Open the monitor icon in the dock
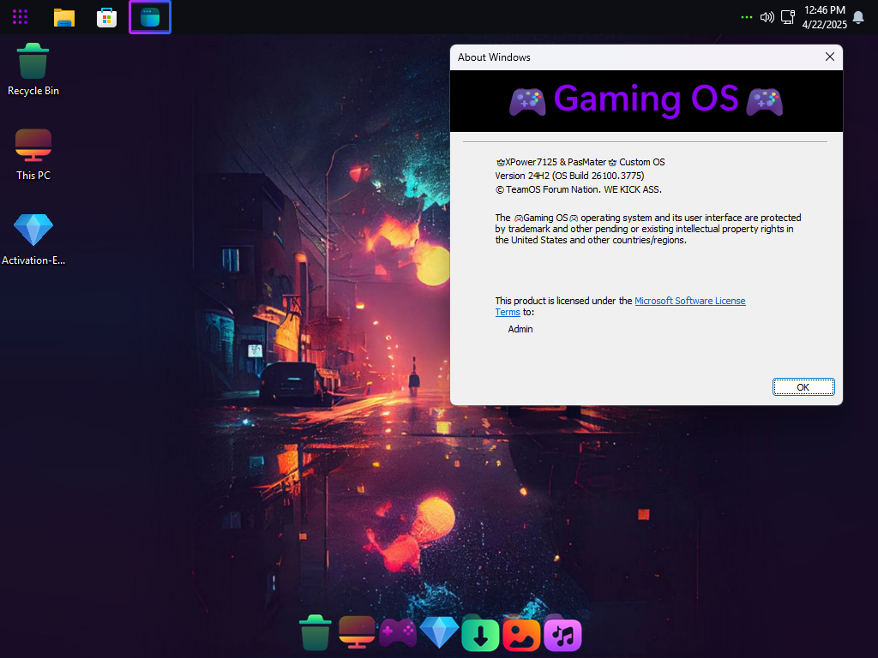The width and height of the screenshot is (878, 658). tap(357, 632)
